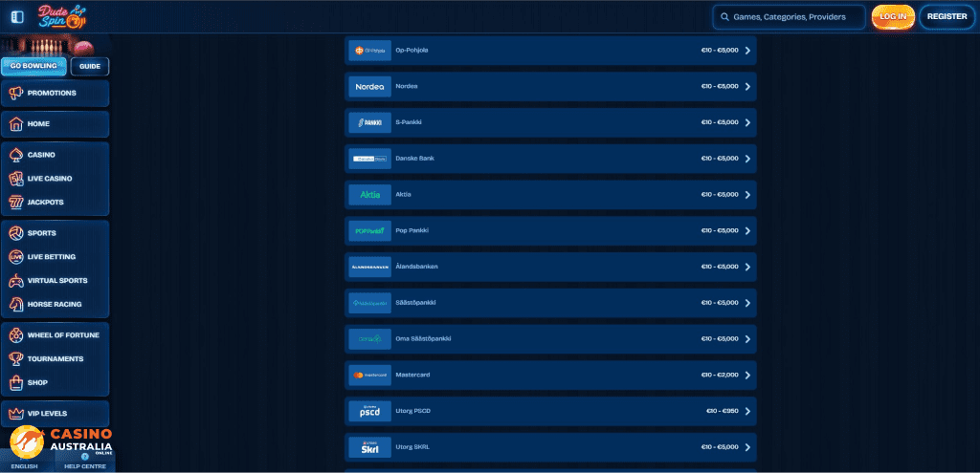This screenshot has height=473, width=980.
Task: Expand the Nordea row chevron
Action: pyautogui.click(x=747, y=87)
